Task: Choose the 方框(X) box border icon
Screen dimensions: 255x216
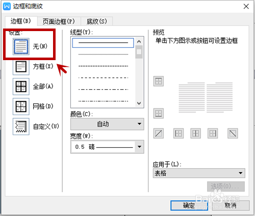Action: 21,66
